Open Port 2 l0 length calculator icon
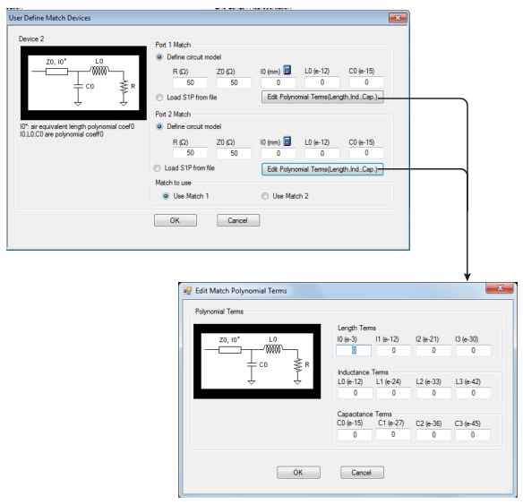523x504 pixels. (287, 141)
